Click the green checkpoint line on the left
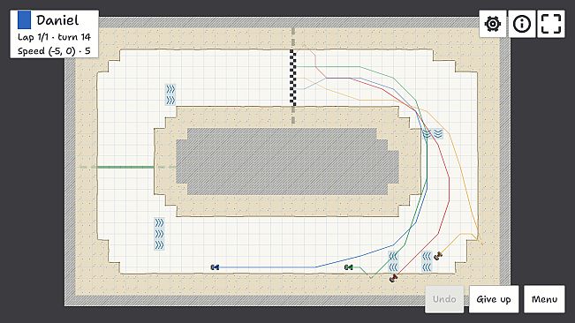The height and width of the screenshot is (323, 575). coord(125,167)
